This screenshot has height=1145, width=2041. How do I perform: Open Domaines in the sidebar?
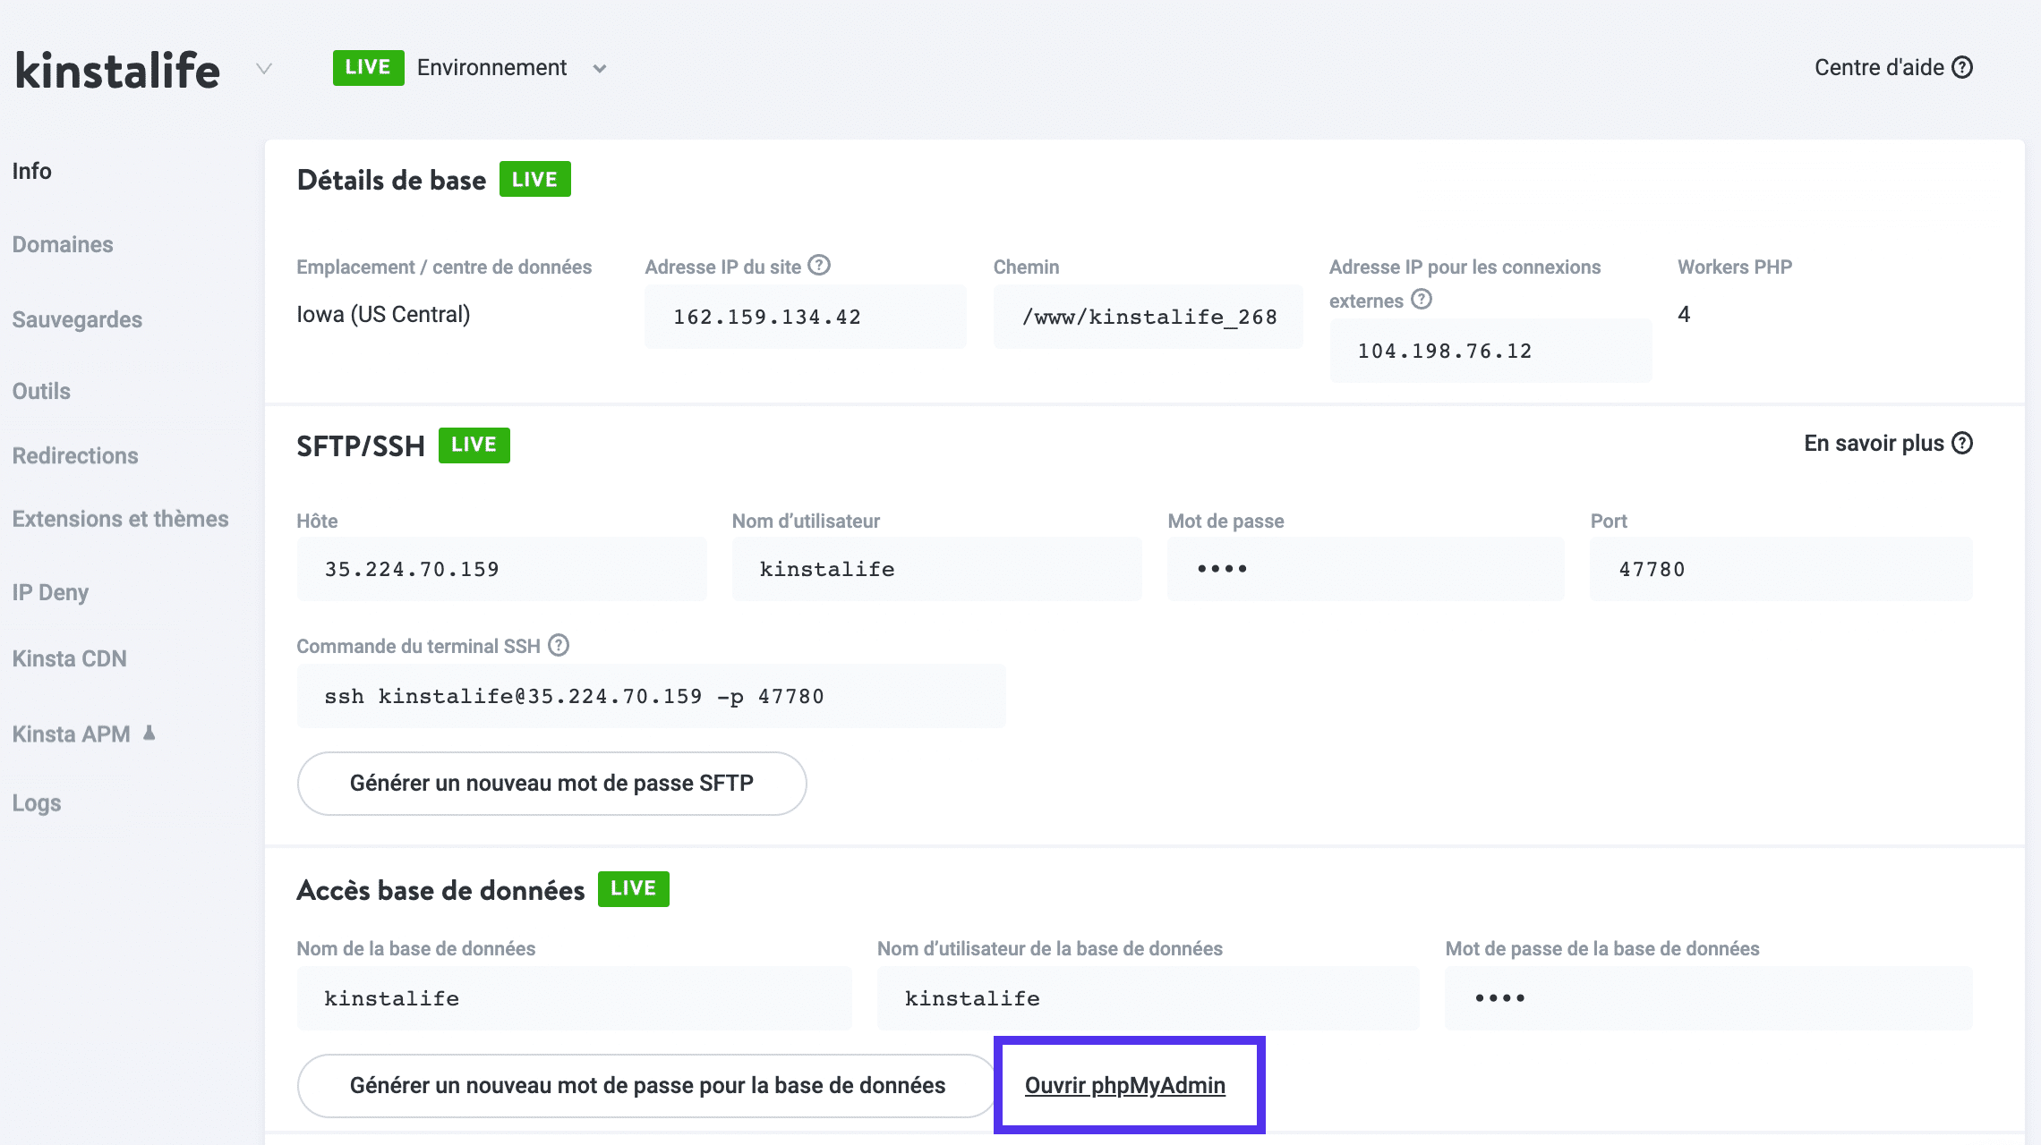point(63,244)
